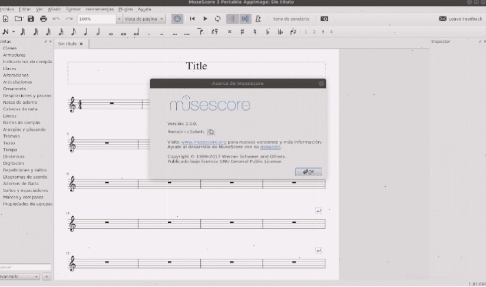Open the Avanzado workspace dropdown
This screenshot has width=486, height=287.
tap(19, 276)
